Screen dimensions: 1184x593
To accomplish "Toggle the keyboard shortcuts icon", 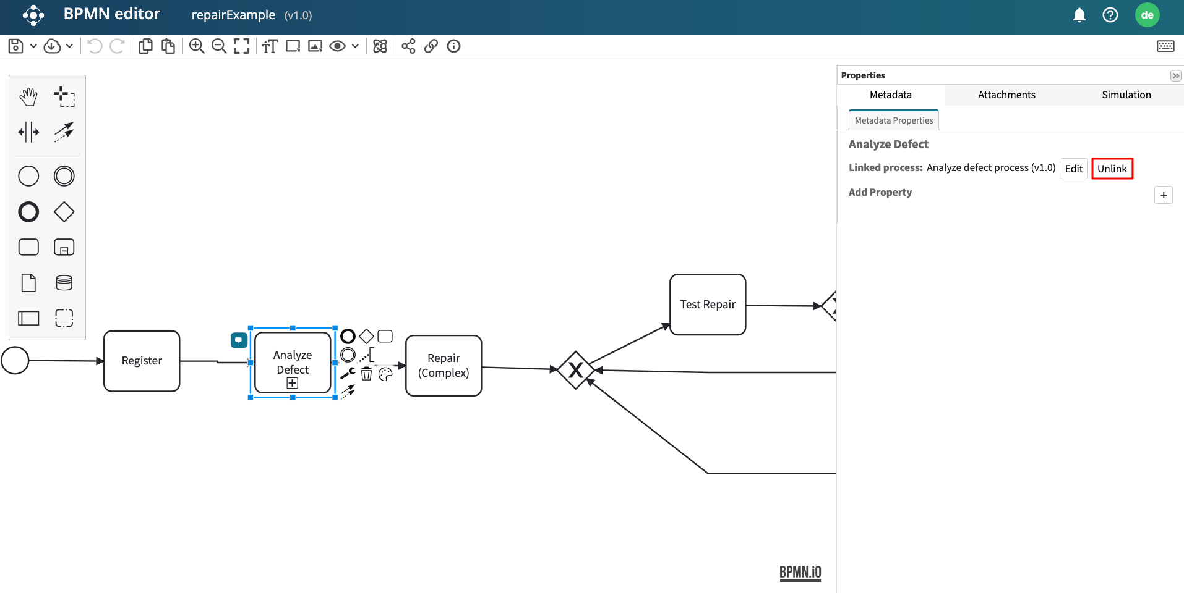I will [x=1165, y=46].
